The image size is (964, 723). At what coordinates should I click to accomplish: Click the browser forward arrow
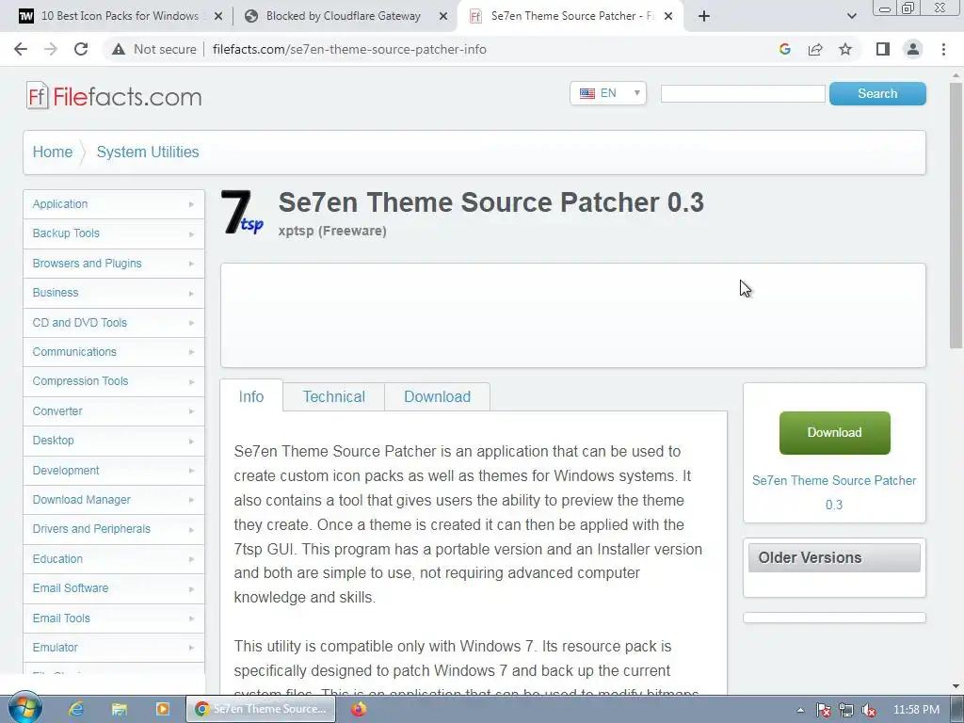click(51, 49)
